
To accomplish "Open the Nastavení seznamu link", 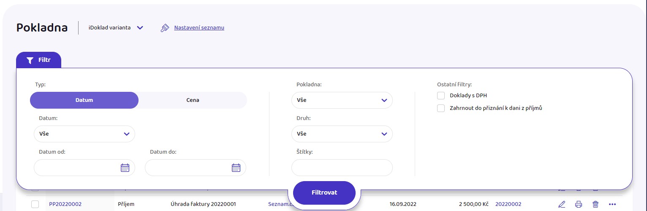I will click(x=199, y=28).
